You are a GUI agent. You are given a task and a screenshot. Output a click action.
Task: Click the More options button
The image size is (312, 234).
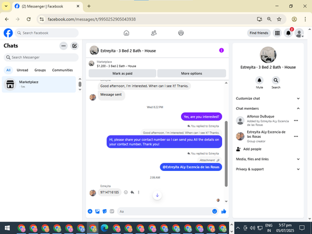coord(192,74)
